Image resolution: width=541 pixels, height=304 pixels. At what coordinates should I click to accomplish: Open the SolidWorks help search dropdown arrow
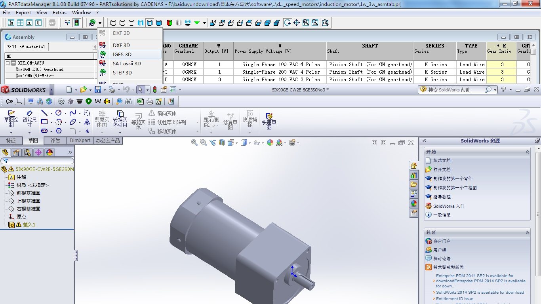(x=495, y=90)
